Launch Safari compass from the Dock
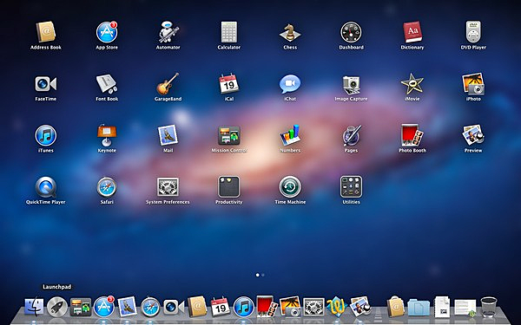Screen dimensions: 521x325 coord(150,307)
